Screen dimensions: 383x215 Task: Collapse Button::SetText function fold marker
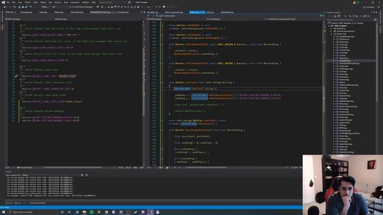[162, 82]
